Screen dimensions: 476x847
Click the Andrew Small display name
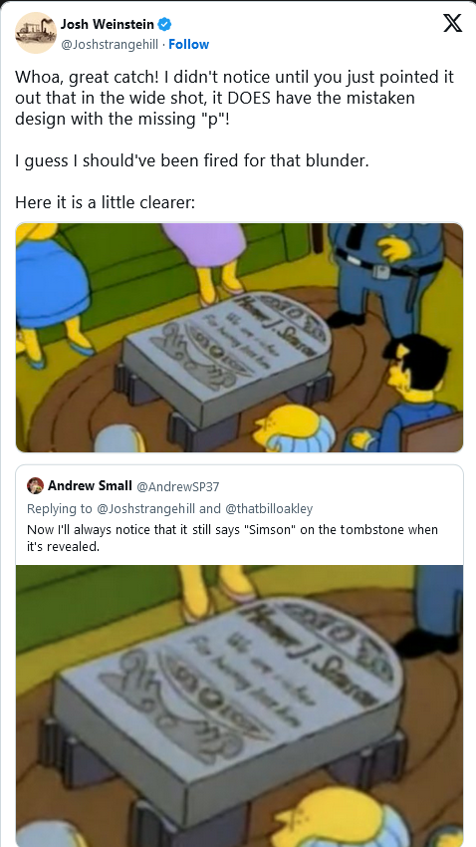91,485
